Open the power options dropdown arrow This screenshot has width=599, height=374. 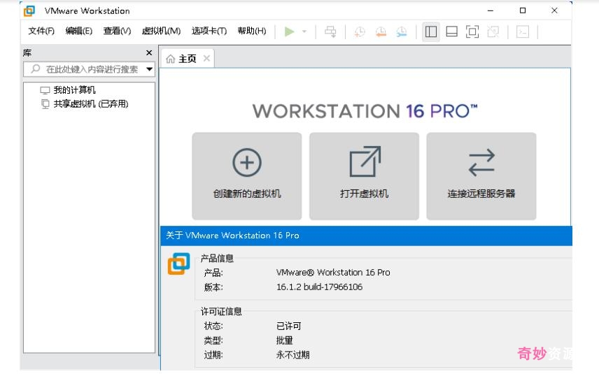pyautogui.click(x=304, y=31)
